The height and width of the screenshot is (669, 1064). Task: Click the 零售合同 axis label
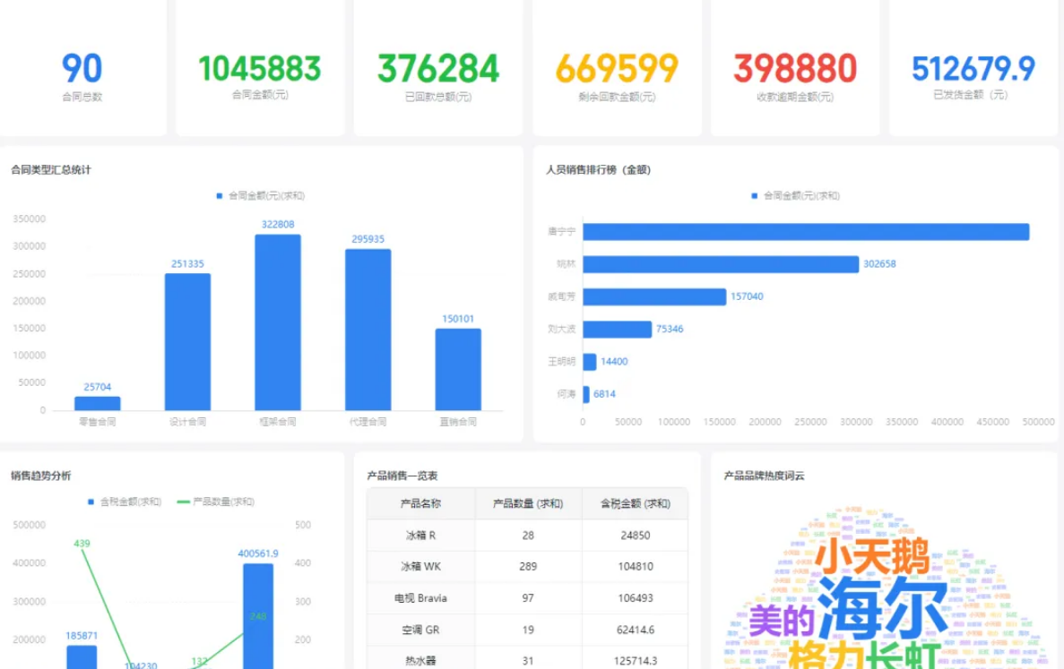tap(98, 422)
